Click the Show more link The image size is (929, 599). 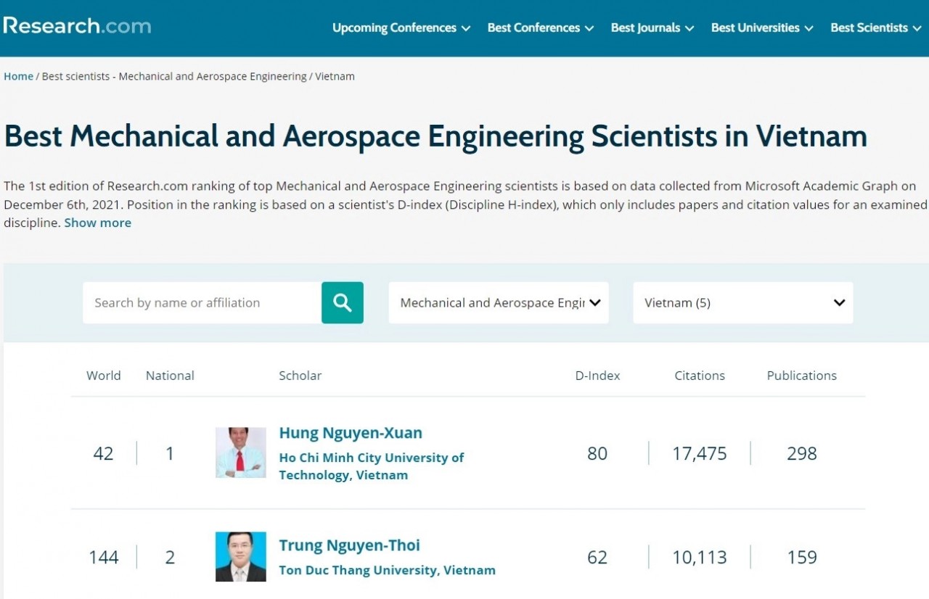coord(97,223)
